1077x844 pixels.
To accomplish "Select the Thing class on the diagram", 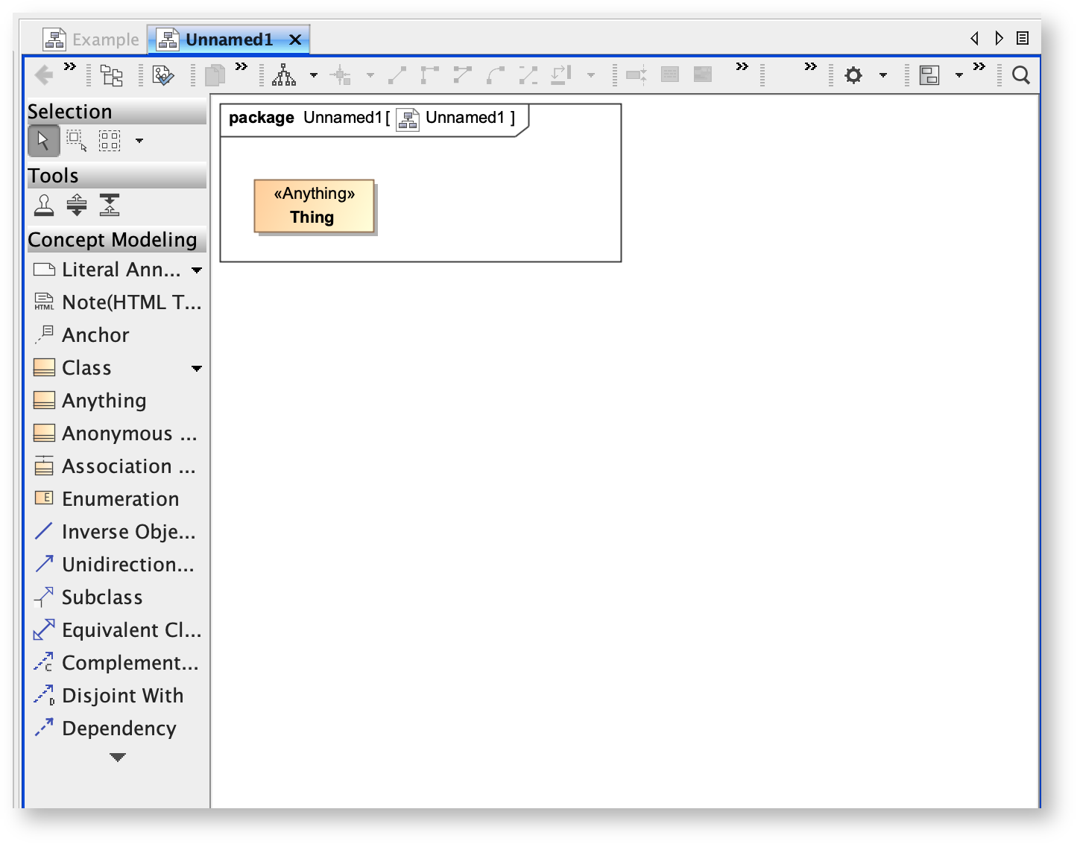I will [315, 206].
